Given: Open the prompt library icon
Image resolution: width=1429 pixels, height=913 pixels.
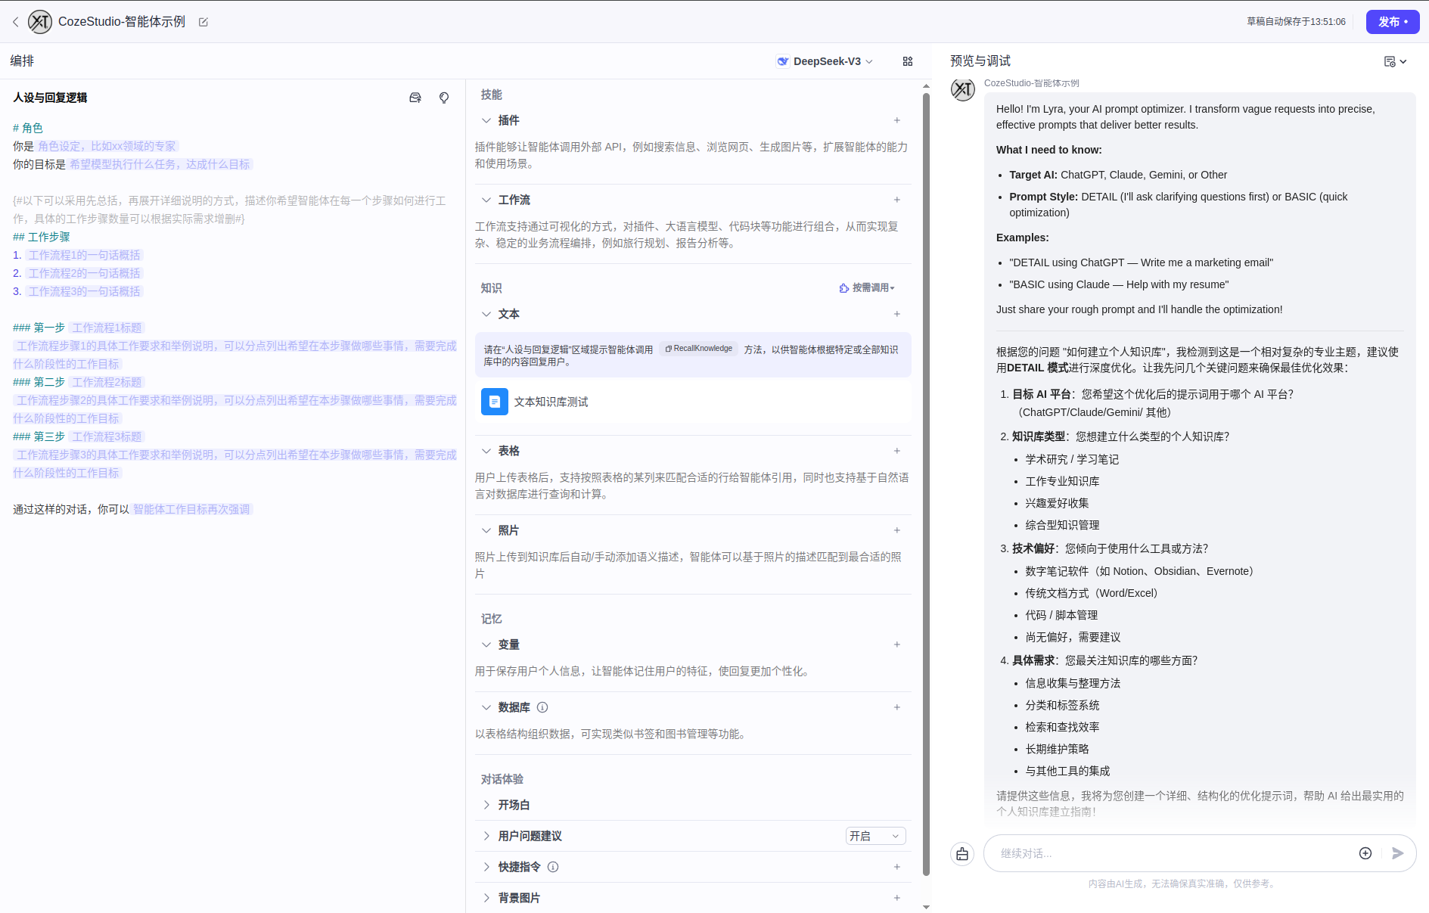Looking at the screenshot, I should point(415,98).
